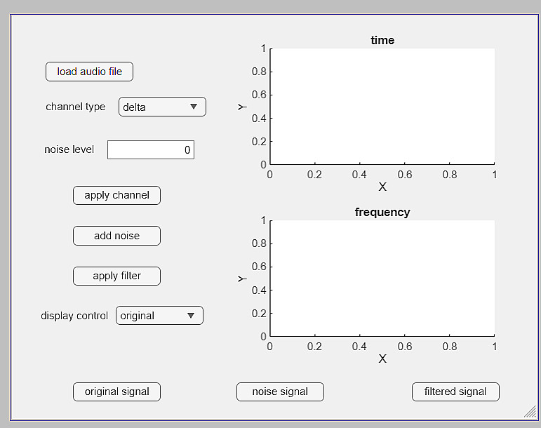541x428 pixels.
Task: Click inside the frequency plot axes
Action: click(x=382, y=279)
